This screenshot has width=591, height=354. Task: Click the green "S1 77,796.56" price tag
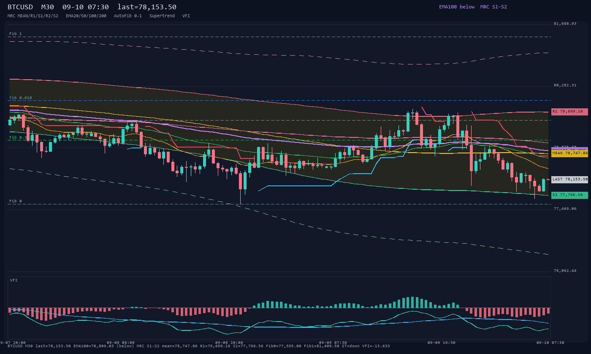(569, 195)
